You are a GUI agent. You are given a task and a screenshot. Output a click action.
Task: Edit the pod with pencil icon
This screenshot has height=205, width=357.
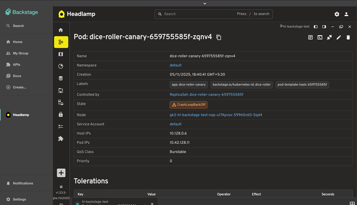pos(339,37)
